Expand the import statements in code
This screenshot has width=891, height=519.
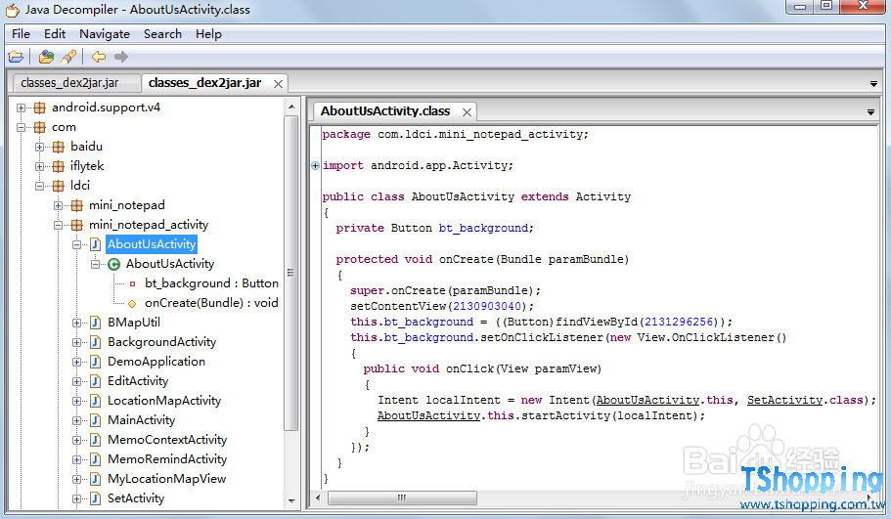tap(315, 165)
